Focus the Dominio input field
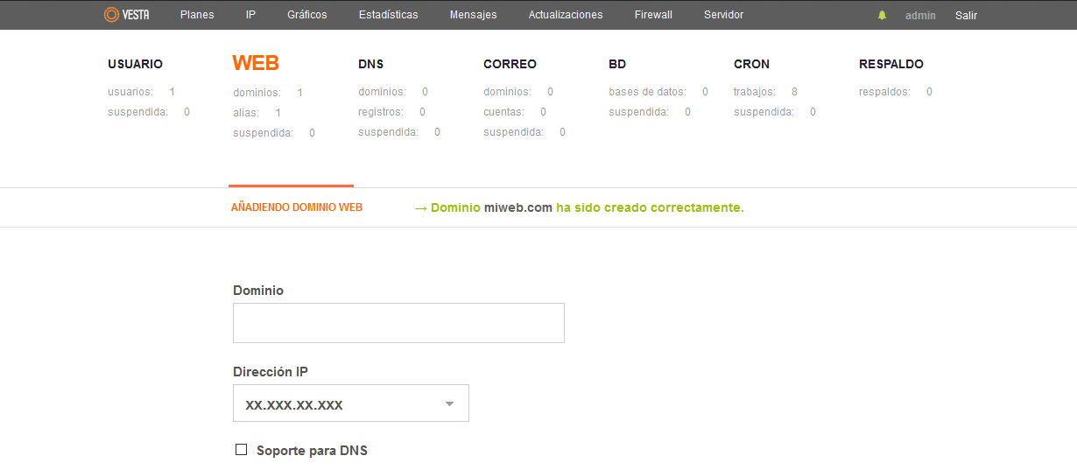Screen dimensions: 1077x470 [x=398, y=323]
